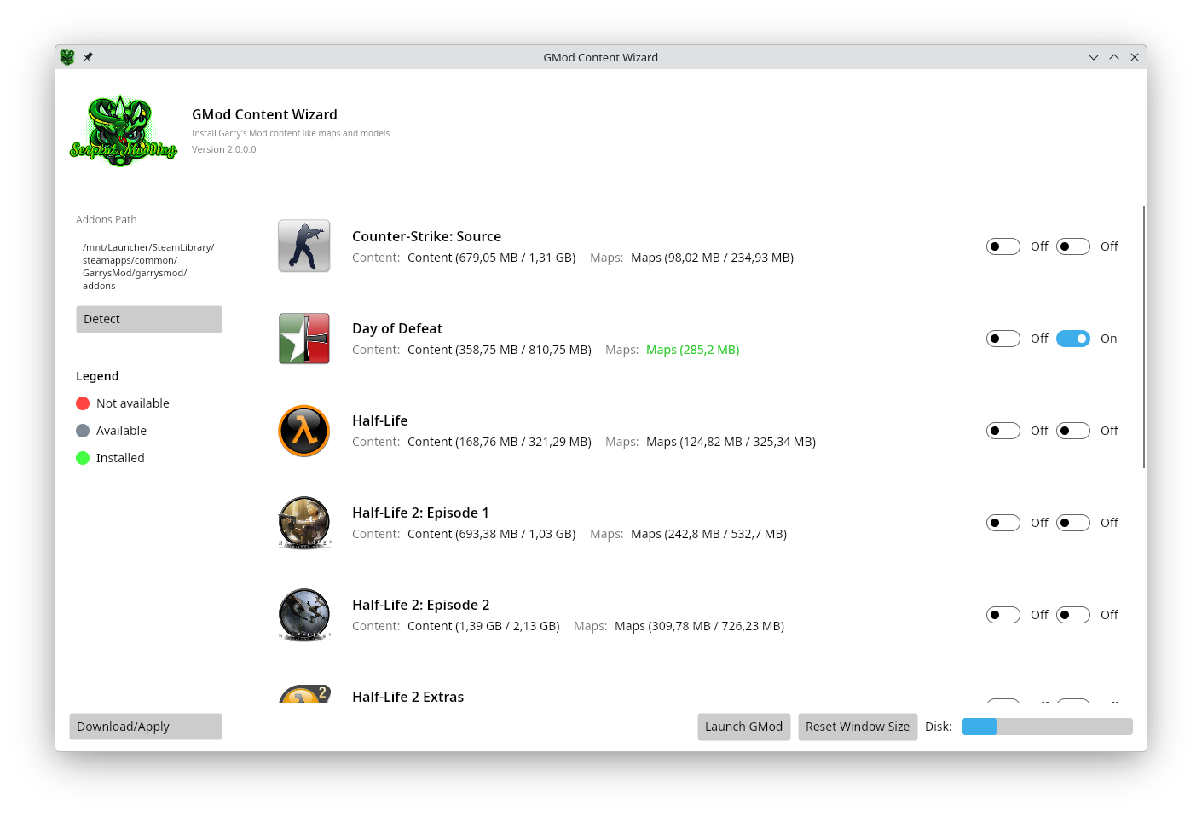This screenshot has height=817, width=1202.
Task: Click the Half-Life title text
Action: point(380,420)
